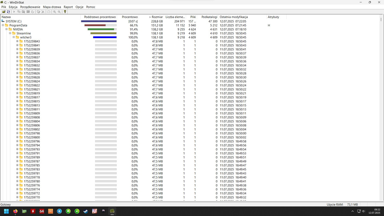This screenshot has width=384, height=216.
Task: Open the Mapa drzewa menu
Action: [x=52, y=7]
